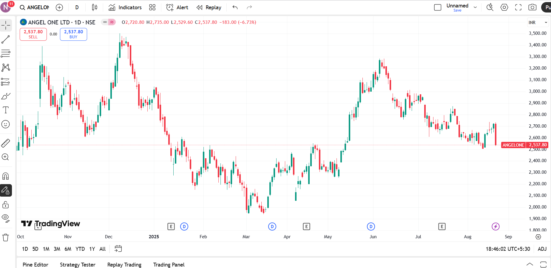Save the Unnamed layout

(x=457, y=10)
